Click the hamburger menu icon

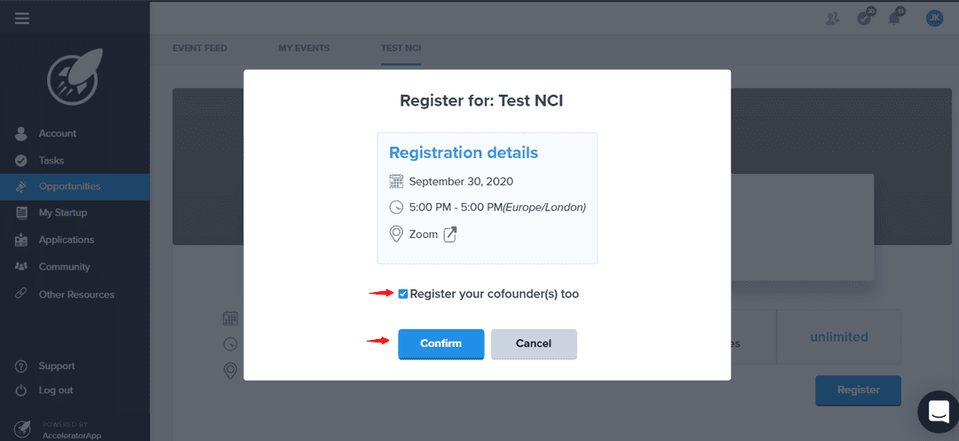(22, 18)
